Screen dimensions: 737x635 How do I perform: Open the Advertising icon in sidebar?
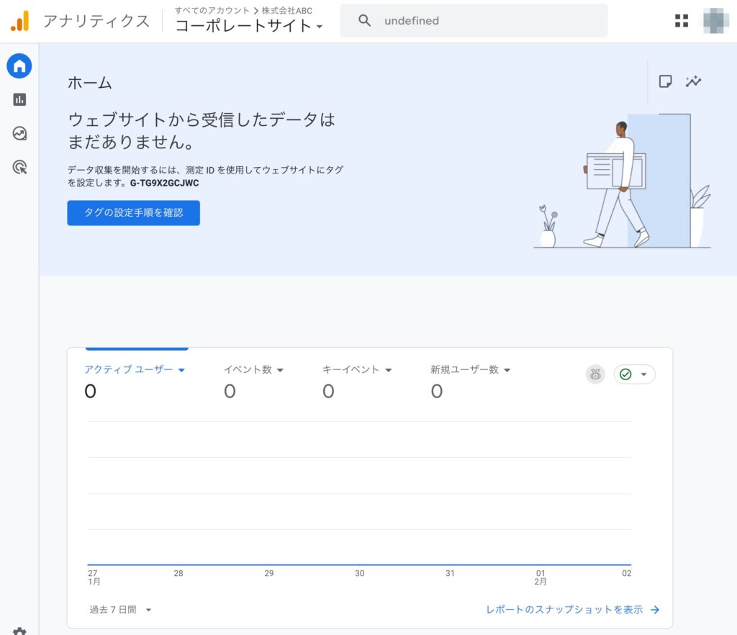[19, 168]
